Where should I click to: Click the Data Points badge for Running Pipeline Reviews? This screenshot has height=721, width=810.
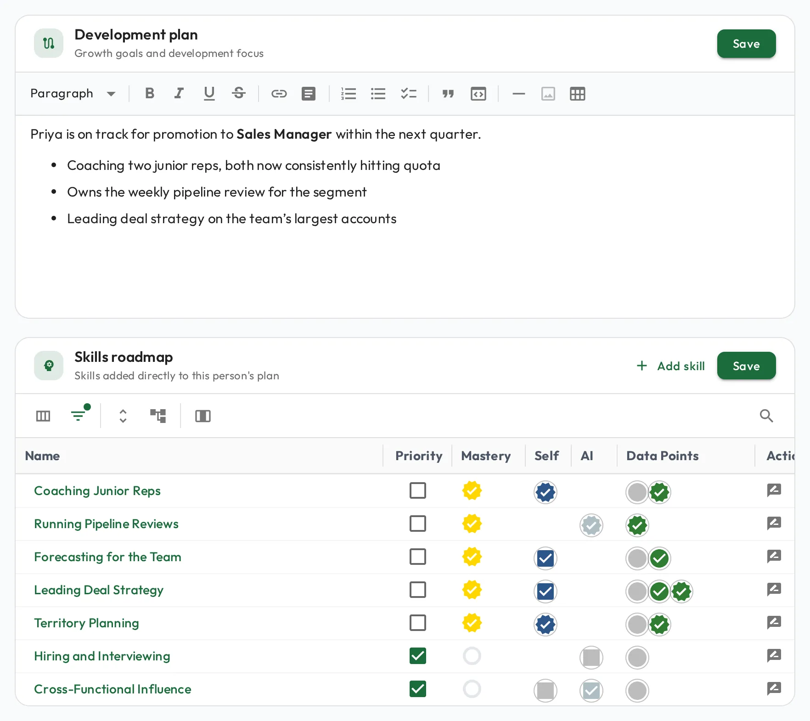(637, 525)
